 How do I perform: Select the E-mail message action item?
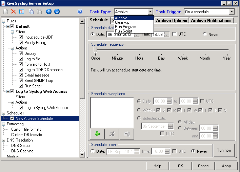pos(37,75)
